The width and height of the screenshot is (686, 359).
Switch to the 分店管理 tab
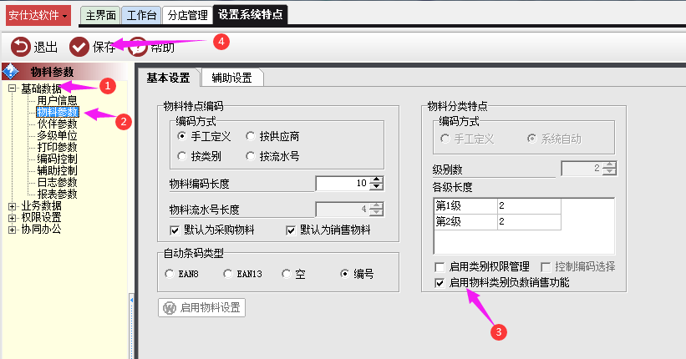pos(187,15)
